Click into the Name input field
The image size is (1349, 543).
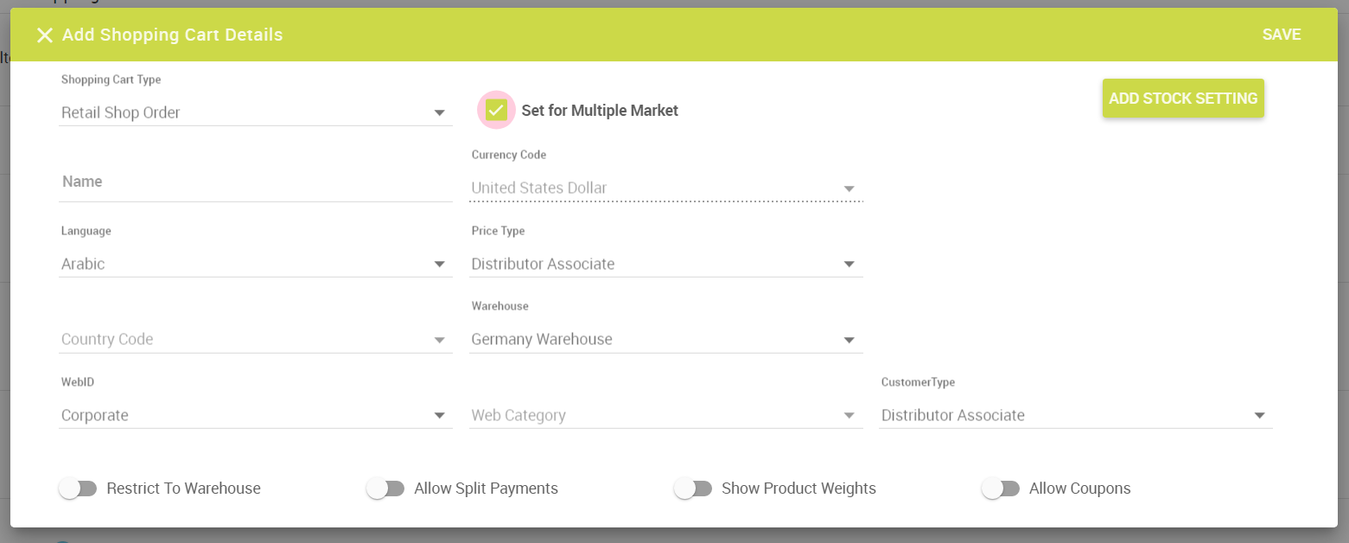pos(256,182)
